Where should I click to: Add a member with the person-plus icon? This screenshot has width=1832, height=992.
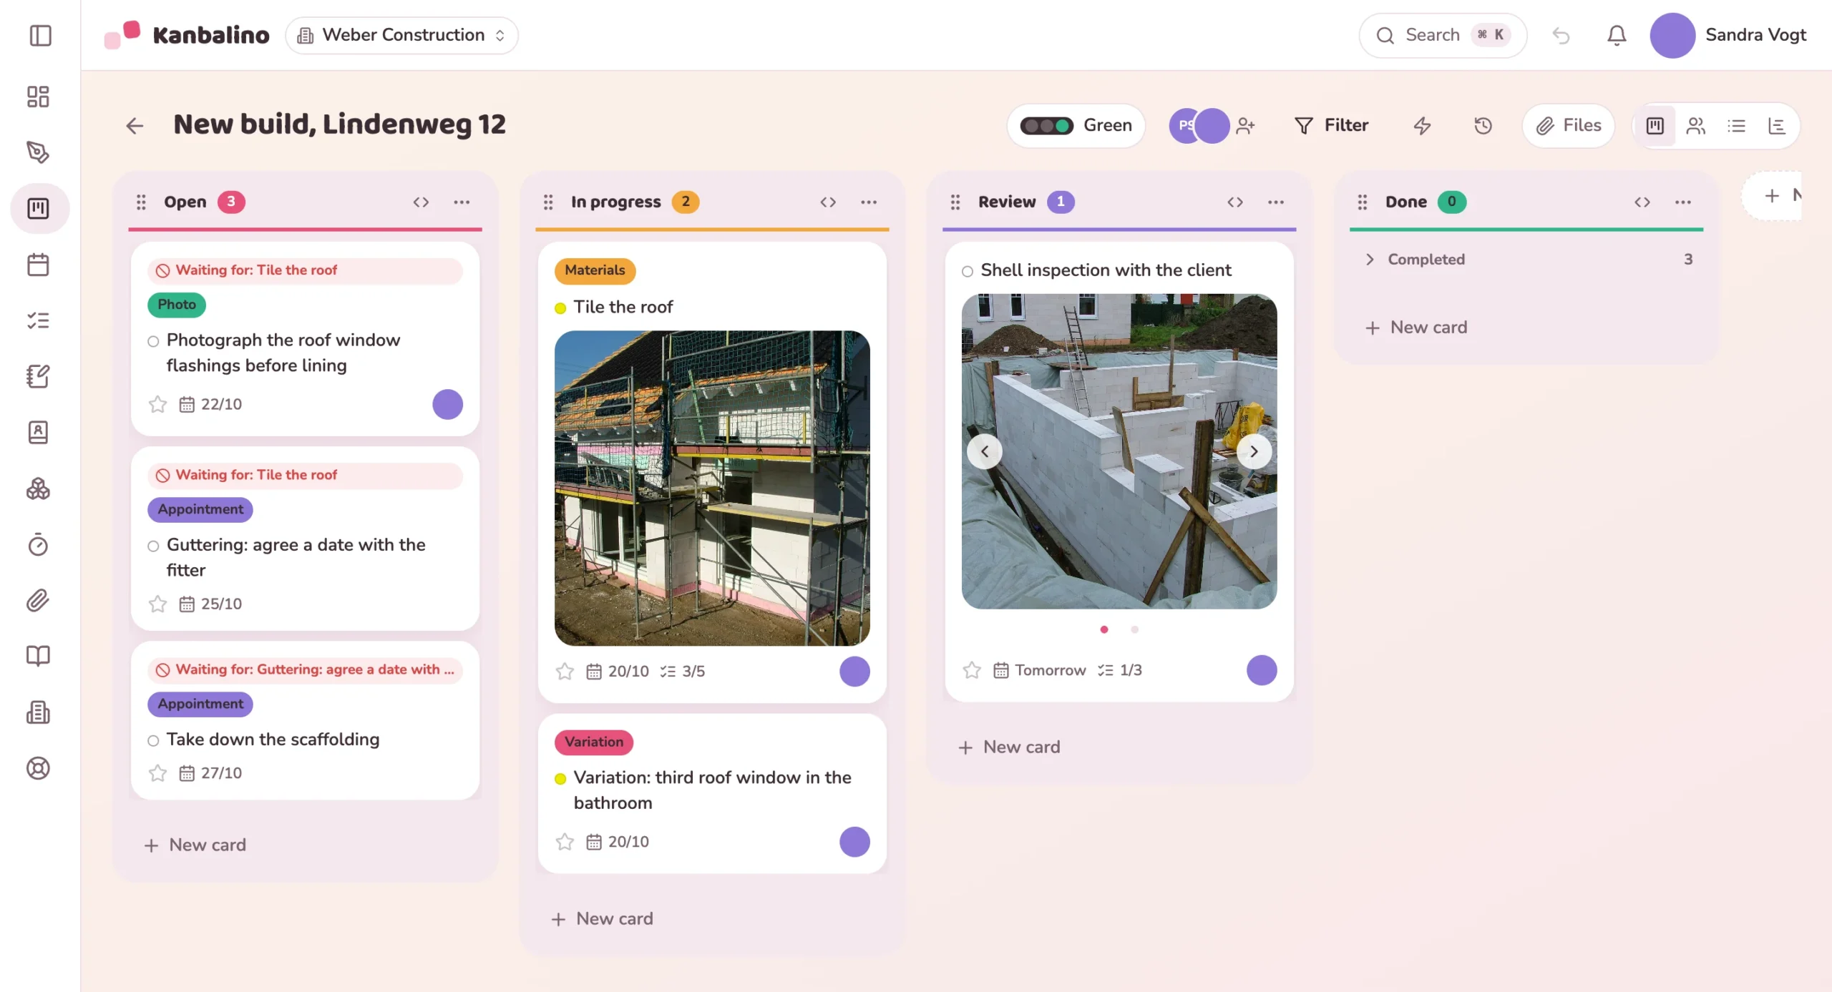coord(1246,126)
